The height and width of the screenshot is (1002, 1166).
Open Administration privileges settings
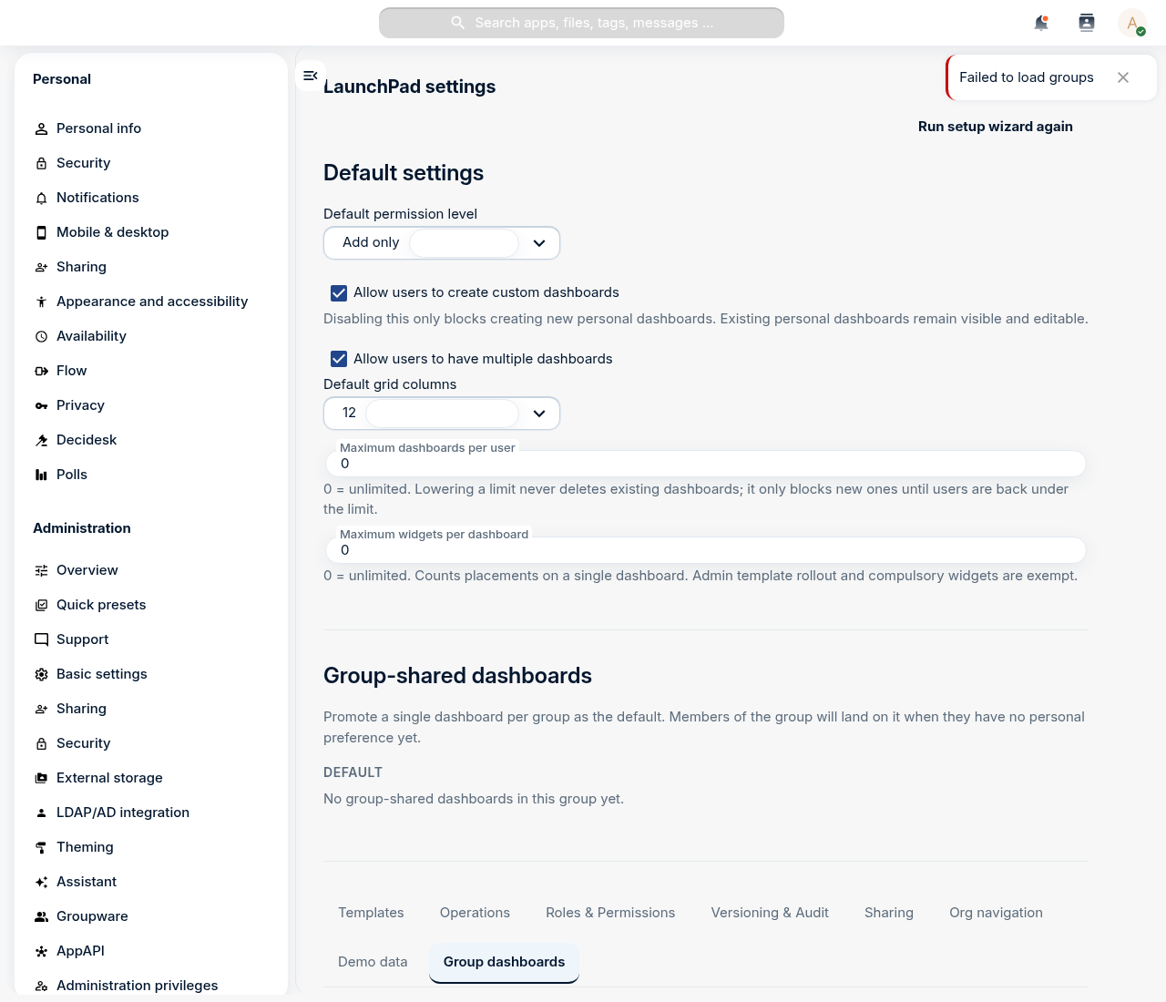[x=137, y=986]
